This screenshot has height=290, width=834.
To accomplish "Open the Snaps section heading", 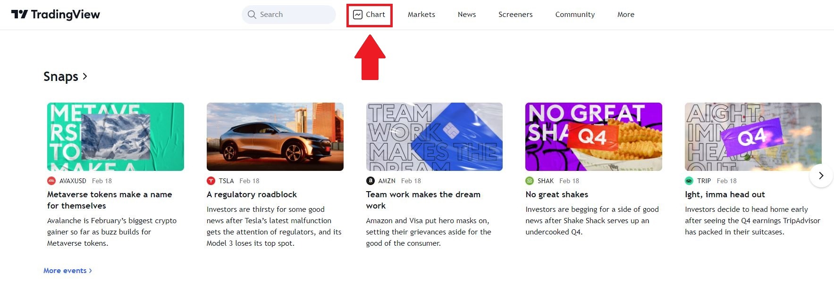I will pyautogui.click(x=65, y=76).
